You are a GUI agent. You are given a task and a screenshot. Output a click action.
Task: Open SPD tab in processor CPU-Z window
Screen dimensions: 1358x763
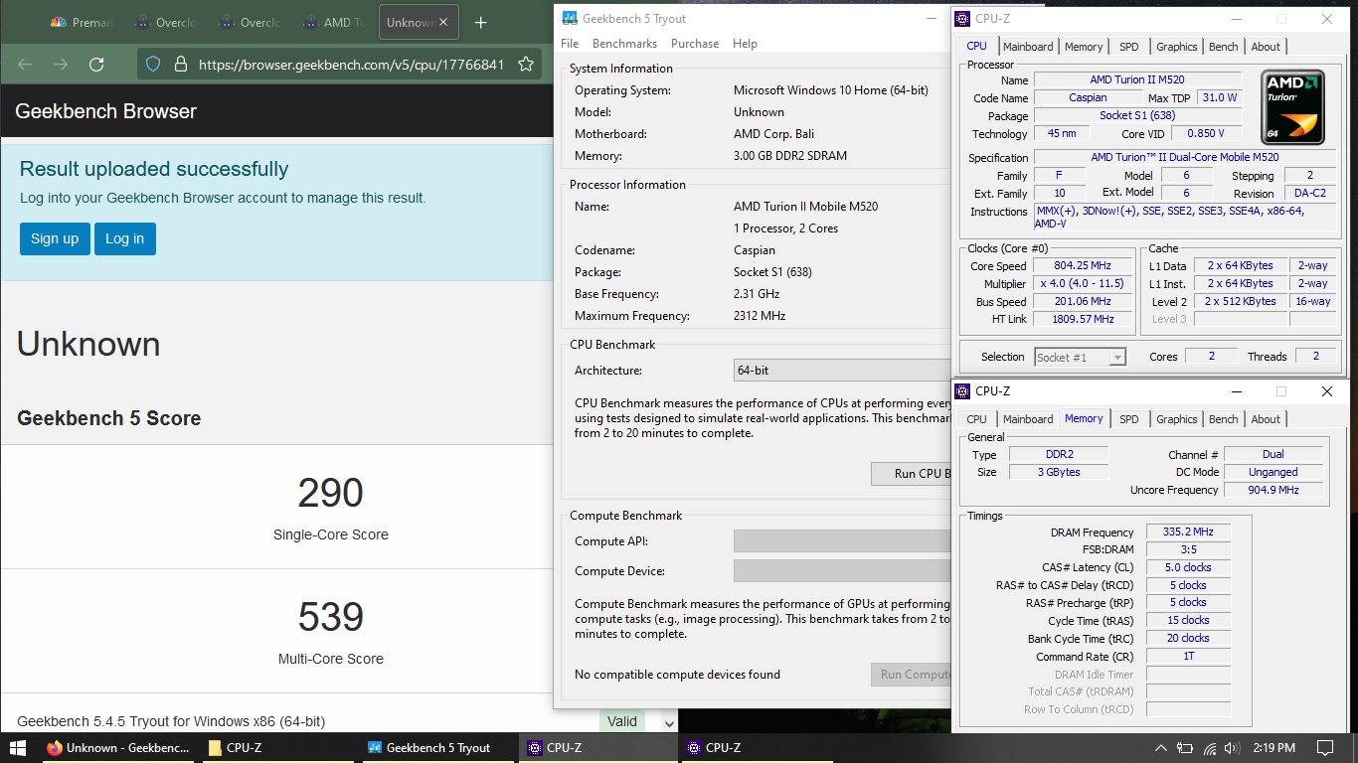tap(1129, 47)
